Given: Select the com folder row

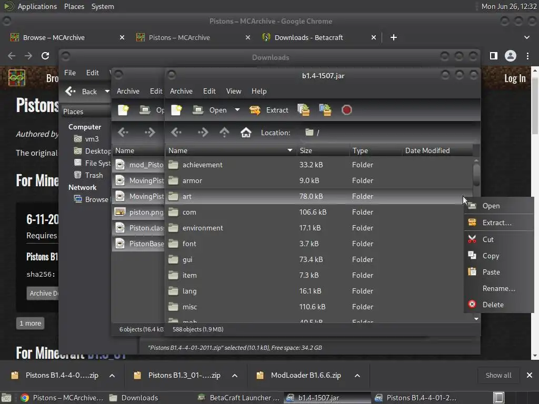Looking at the screenshot, I should coord(319,212).
